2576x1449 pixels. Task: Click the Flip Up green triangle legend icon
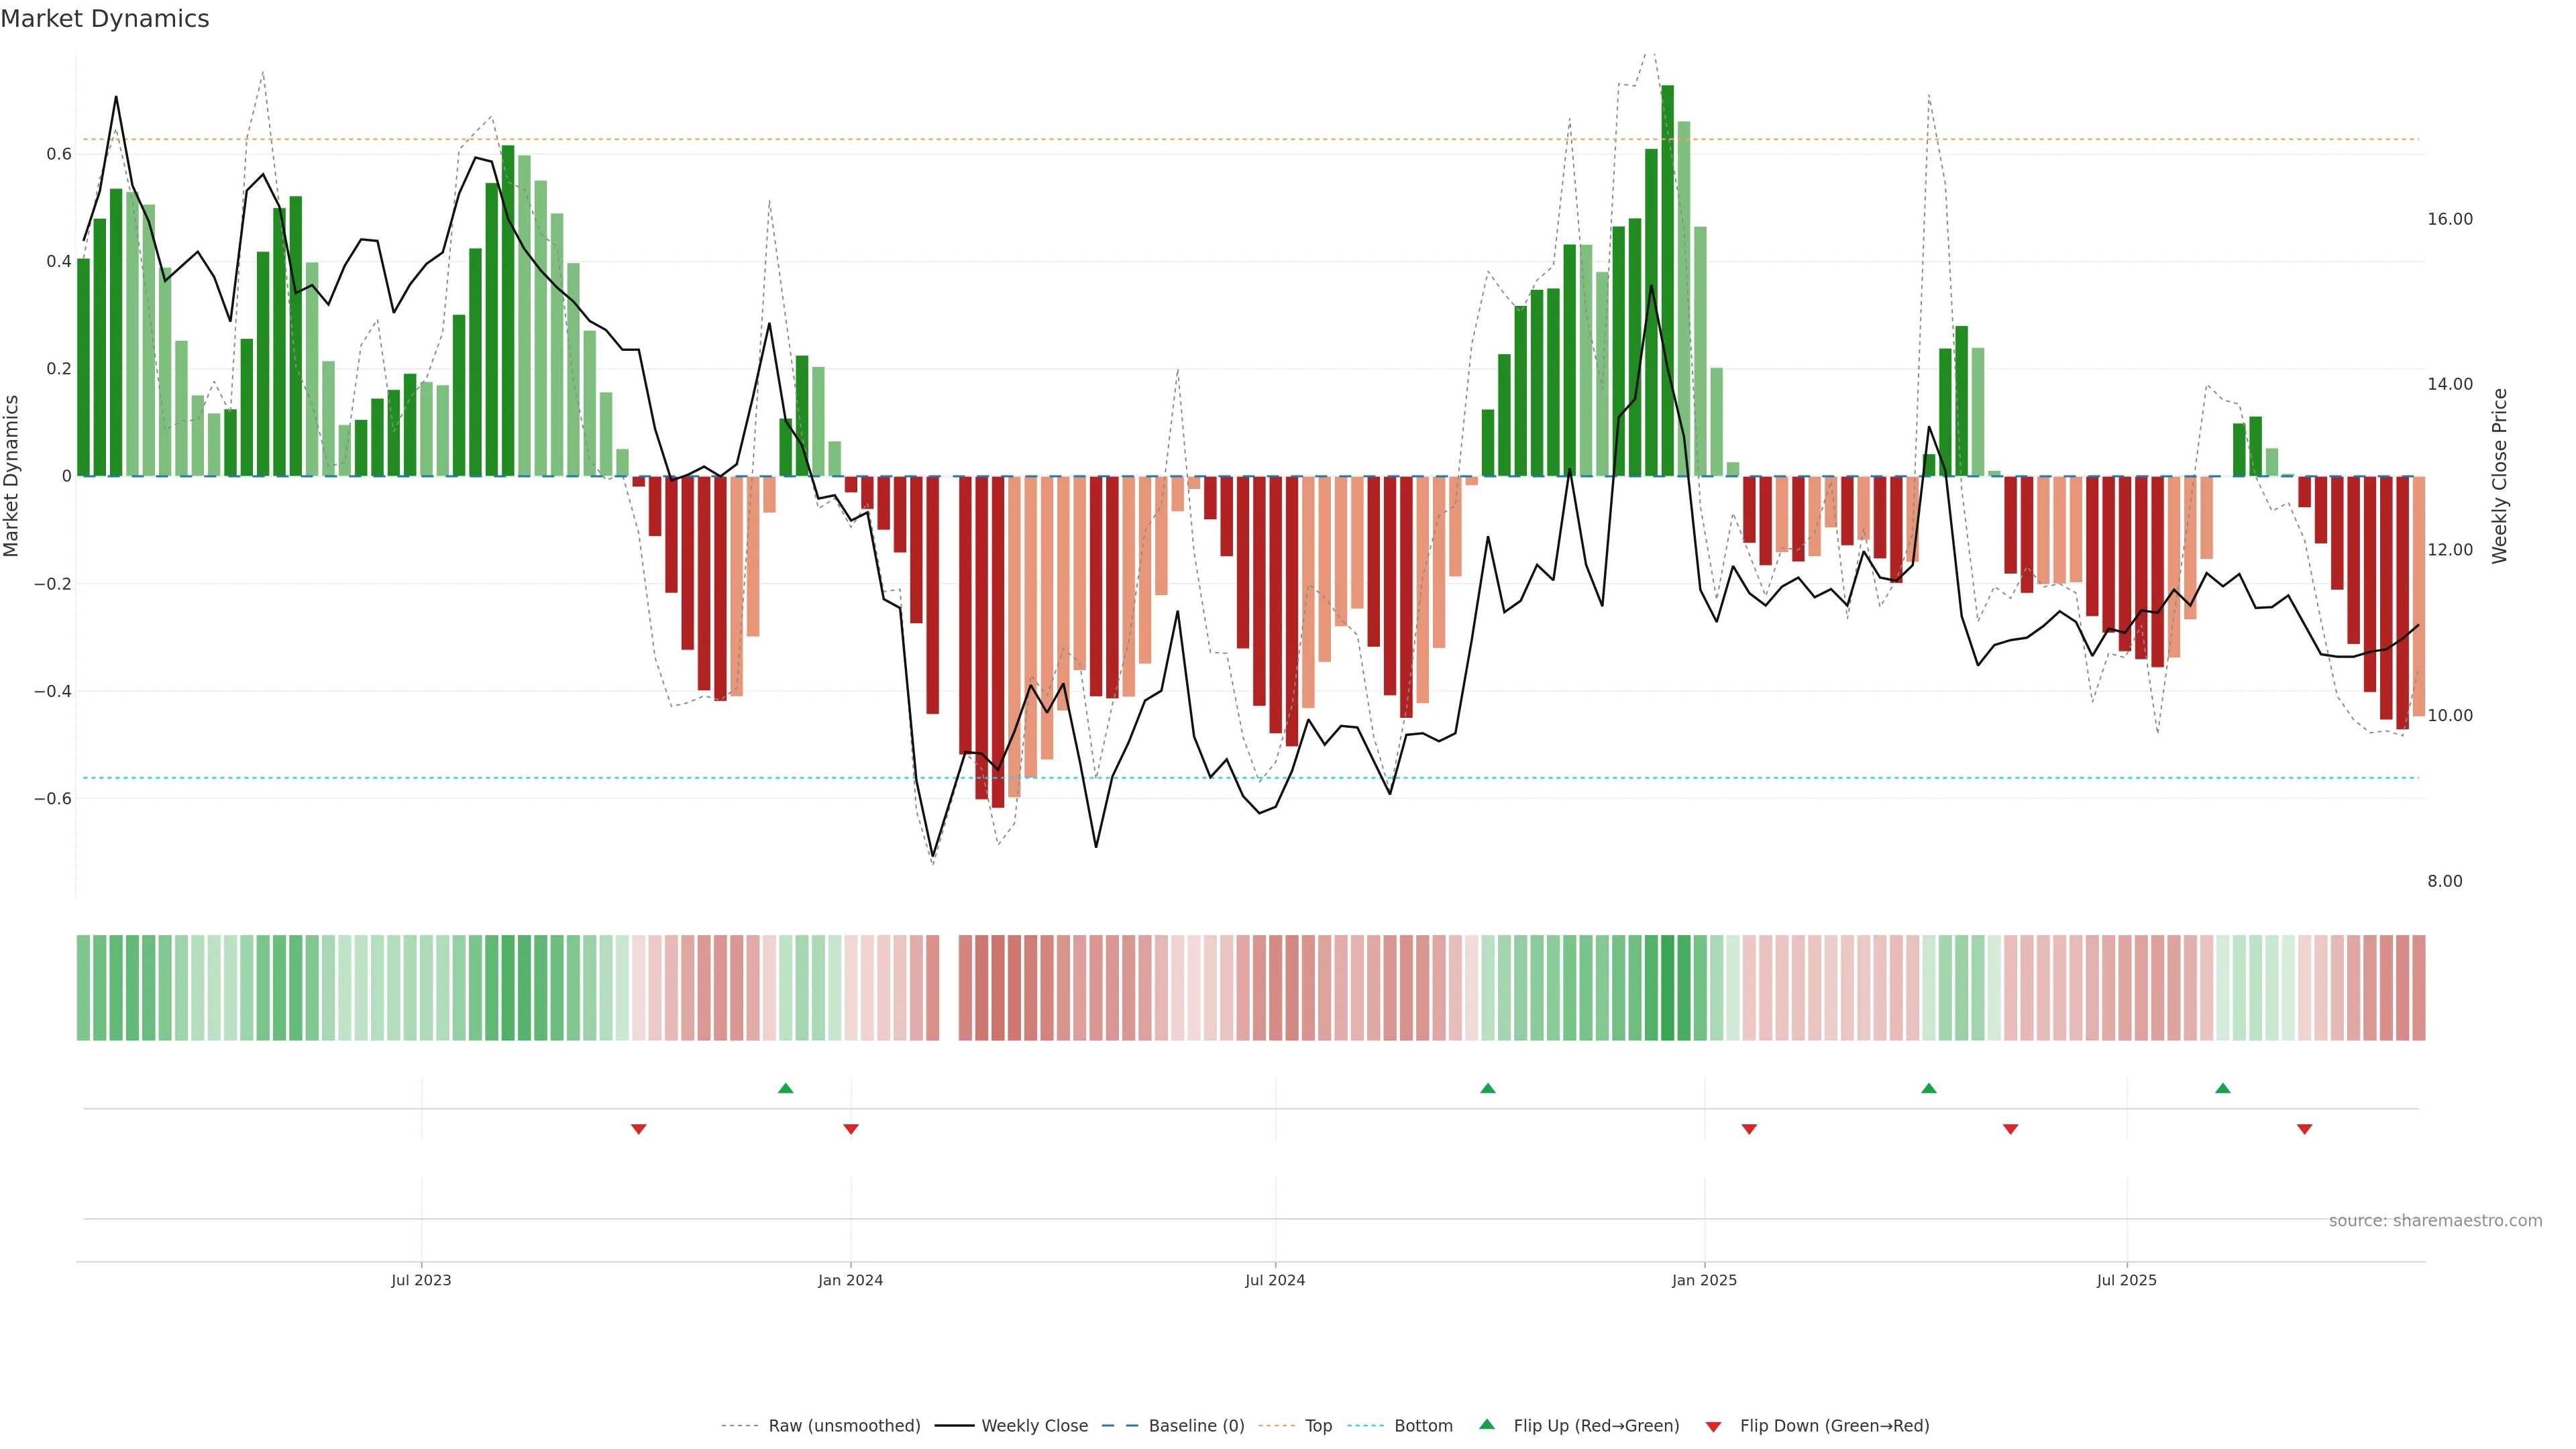click(1487, 1424)
